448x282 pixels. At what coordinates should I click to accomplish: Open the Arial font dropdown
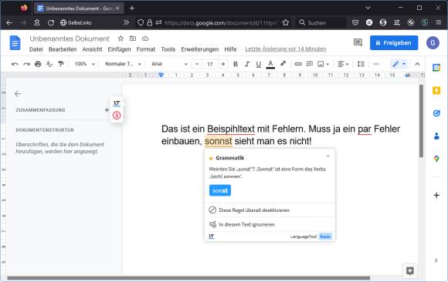[x=169, y=64]
